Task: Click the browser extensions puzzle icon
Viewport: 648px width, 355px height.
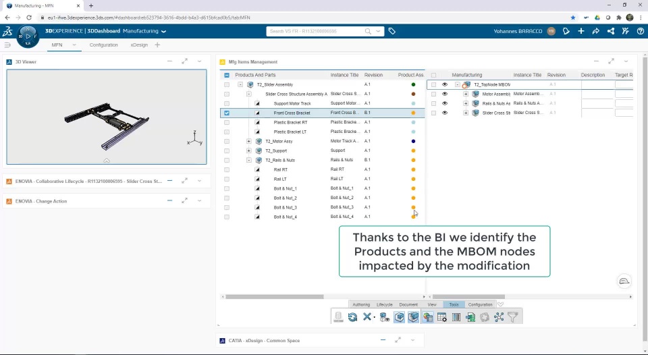Action: pos(619,18)
